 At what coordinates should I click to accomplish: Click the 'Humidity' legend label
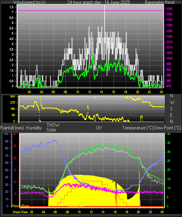(x=34, y=128)
